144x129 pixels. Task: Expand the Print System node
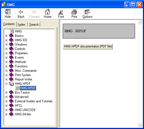6,75
